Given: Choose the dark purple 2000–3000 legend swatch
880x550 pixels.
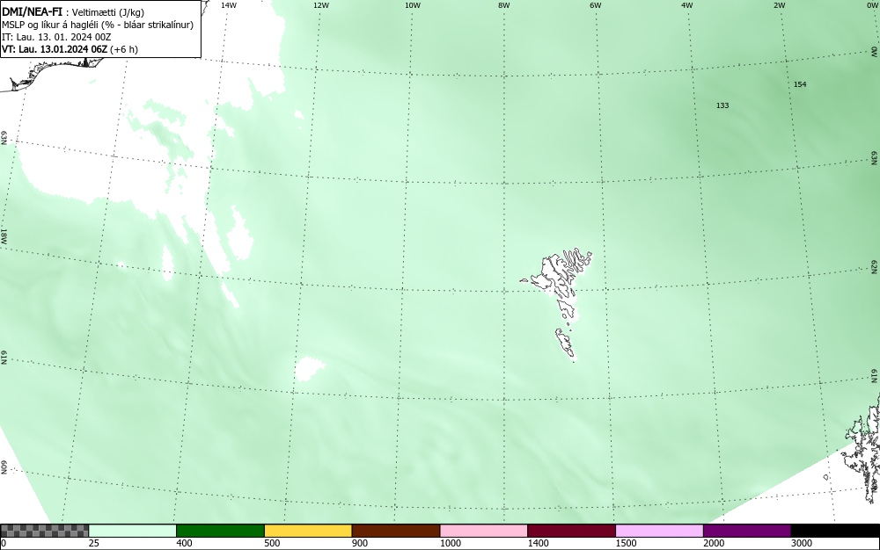Looking at the screenshot, I should click(x=747, y=531).
